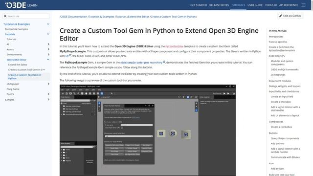Jump to Query Shape components section
313x176 pixels.
click(x=285, y=138)
